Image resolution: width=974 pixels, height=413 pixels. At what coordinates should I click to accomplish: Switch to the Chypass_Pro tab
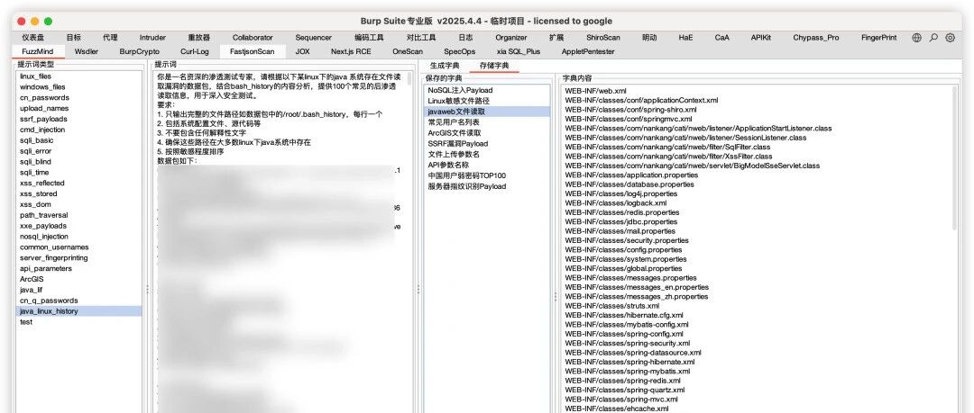click(x=815, y=38)
